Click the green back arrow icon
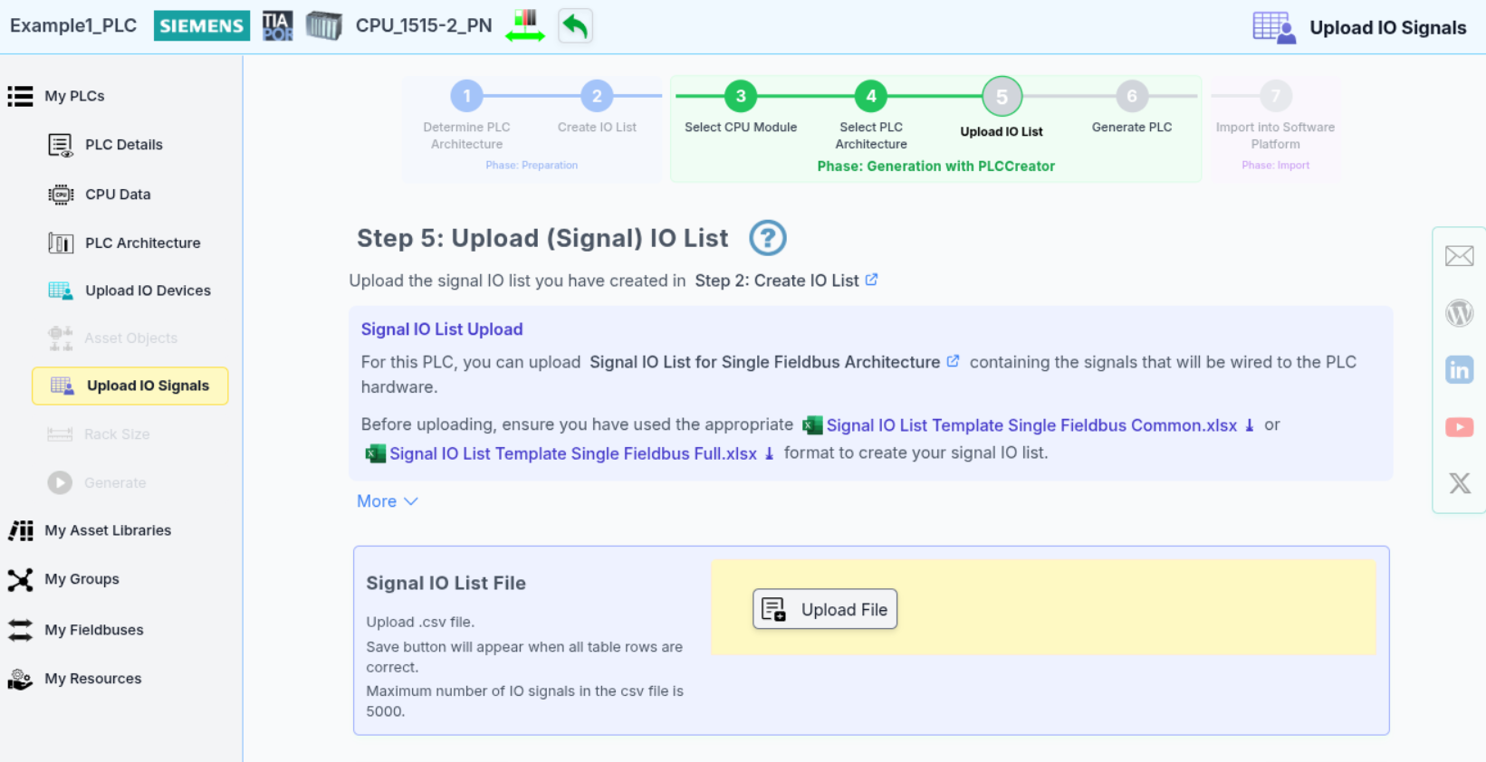 (x=575, y=26)
